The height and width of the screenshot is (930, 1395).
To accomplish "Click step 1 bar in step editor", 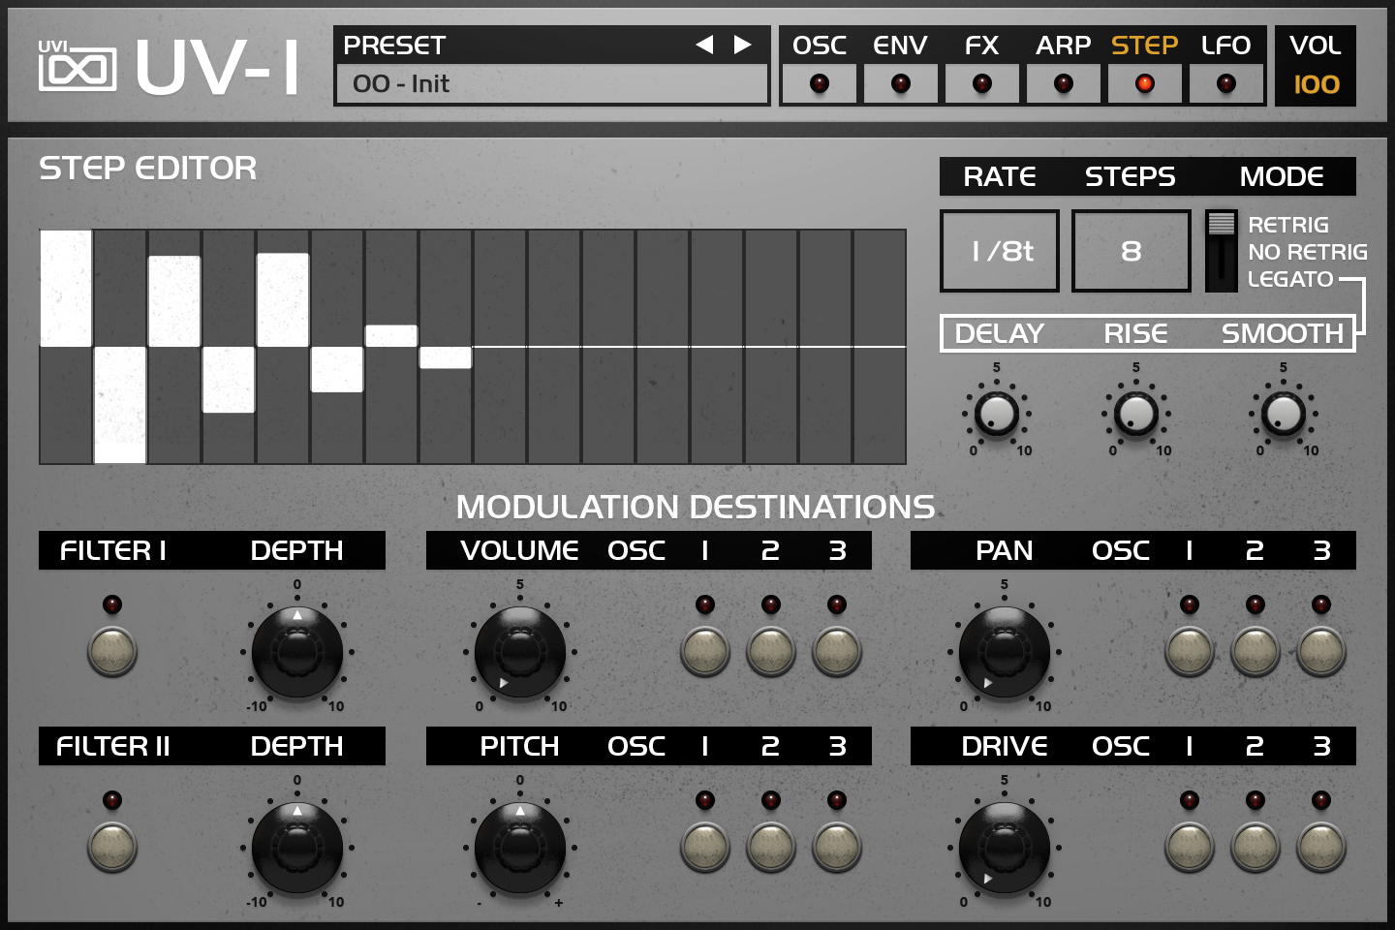I will click(x=66, y=288).
